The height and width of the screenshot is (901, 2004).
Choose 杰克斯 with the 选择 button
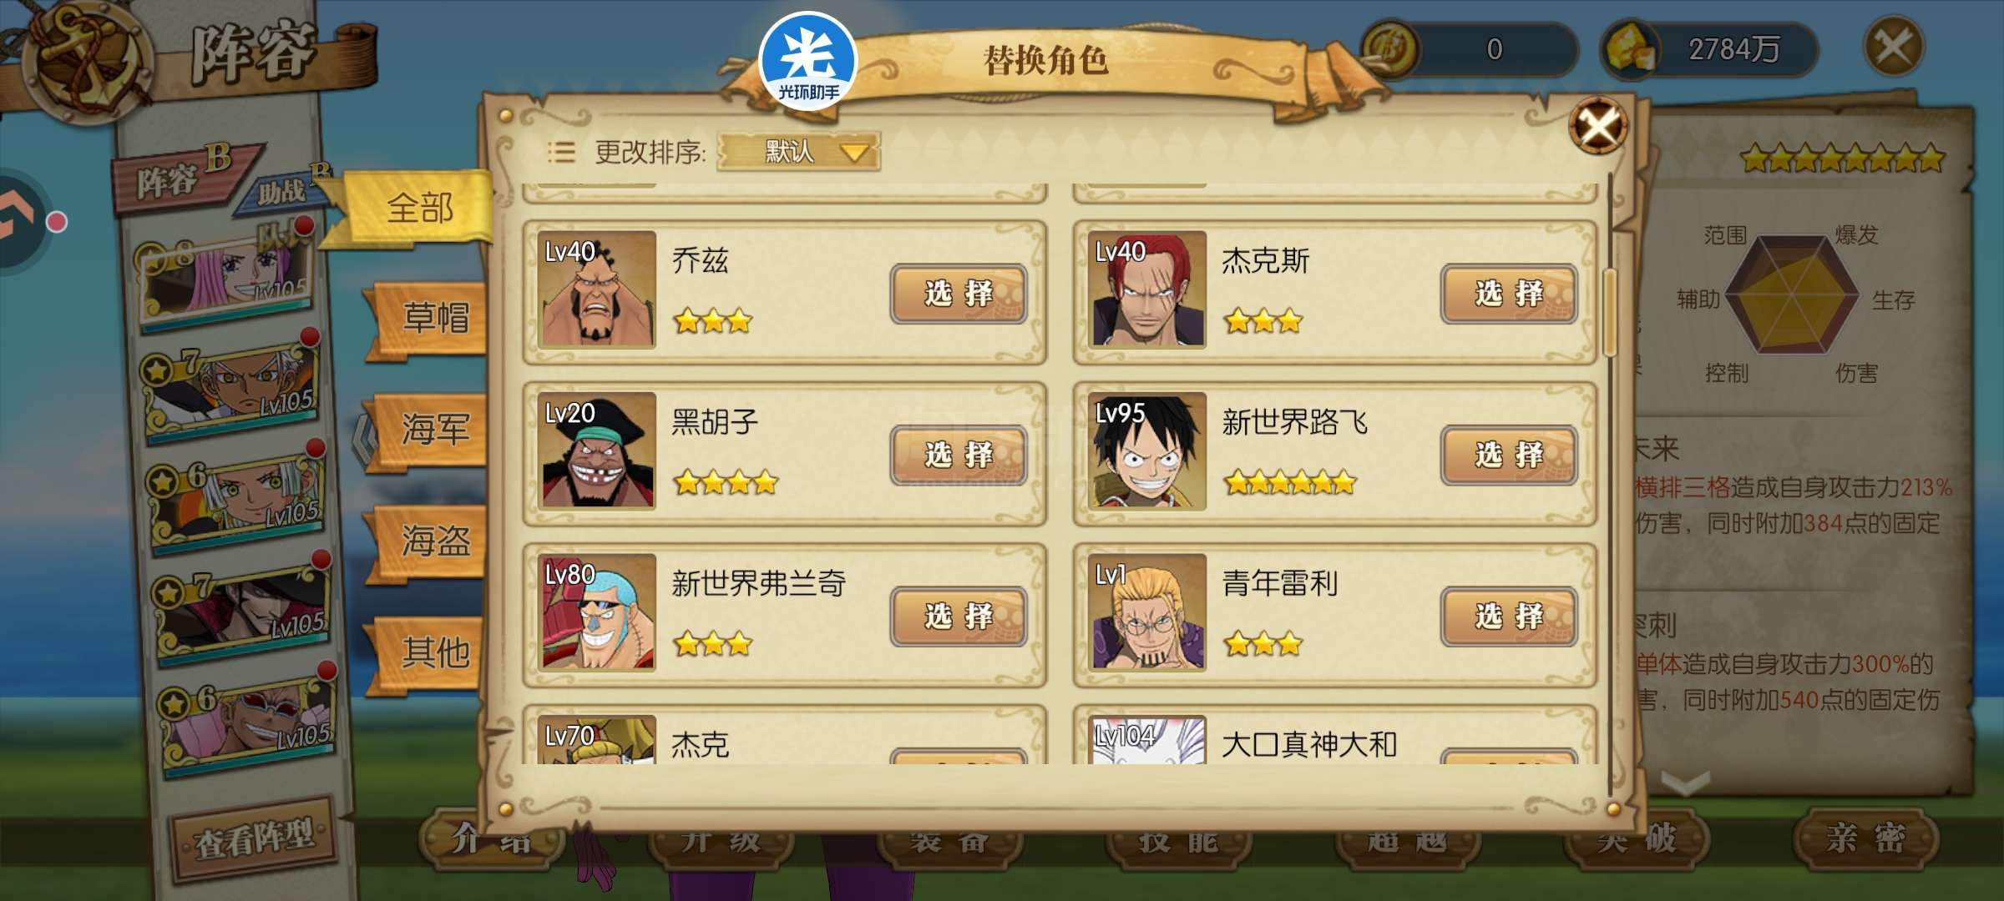tap(1509, 294)
